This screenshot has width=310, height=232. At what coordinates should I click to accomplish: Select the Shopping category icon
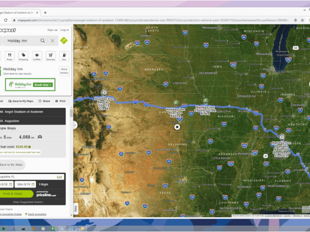23,56
